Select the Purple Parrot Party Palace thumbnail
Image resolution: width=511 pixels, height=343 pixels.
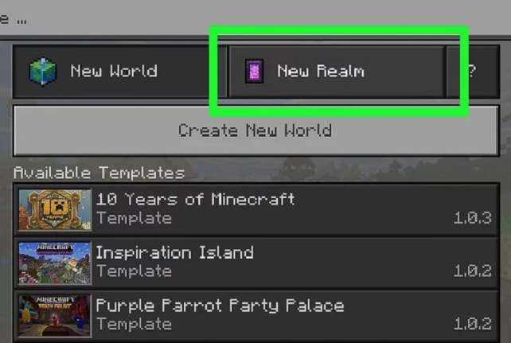[55, 315]
